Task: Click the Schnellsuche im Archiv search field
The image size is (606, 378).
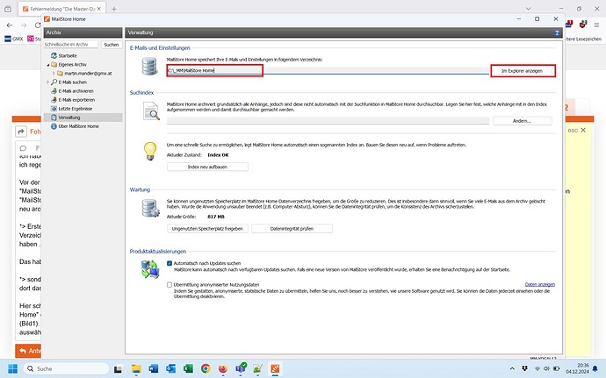Action: click(71, 45)
